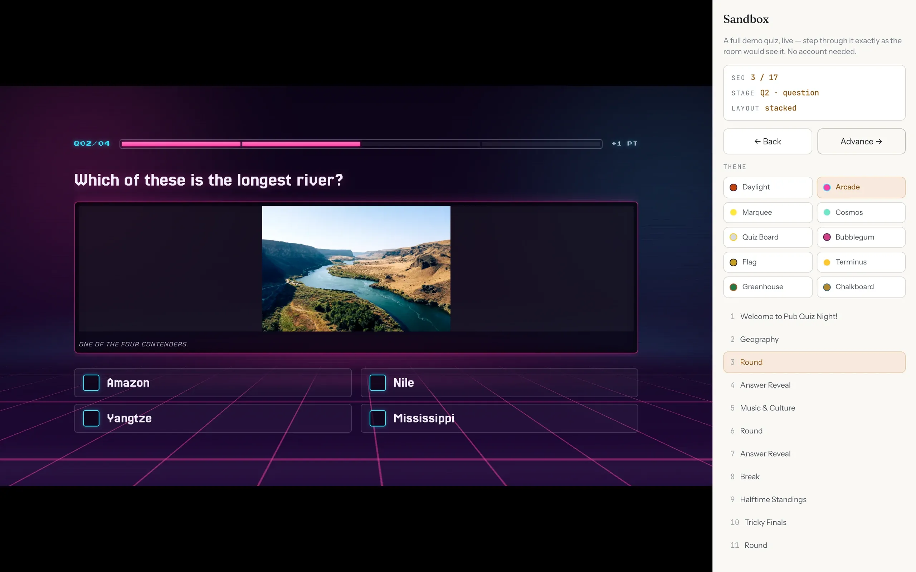Viewport: 916px width, 572px height.
Task: Open segment 7 Answer Reveal
Action: 814,454
